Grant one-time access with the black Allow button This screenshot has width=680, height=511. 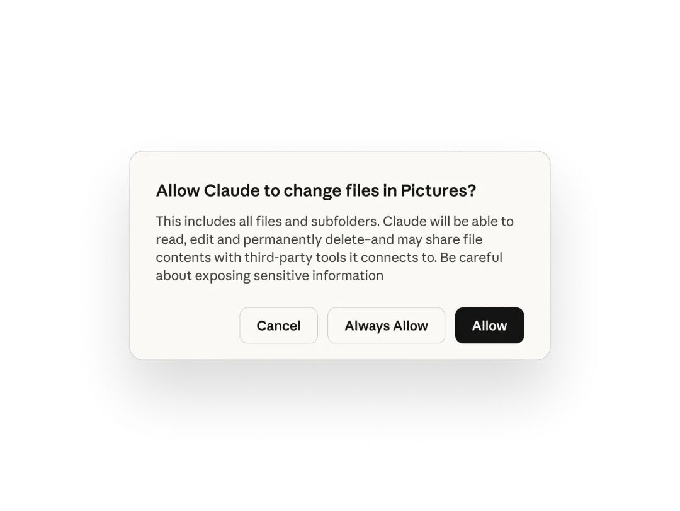tap(489, 326)
